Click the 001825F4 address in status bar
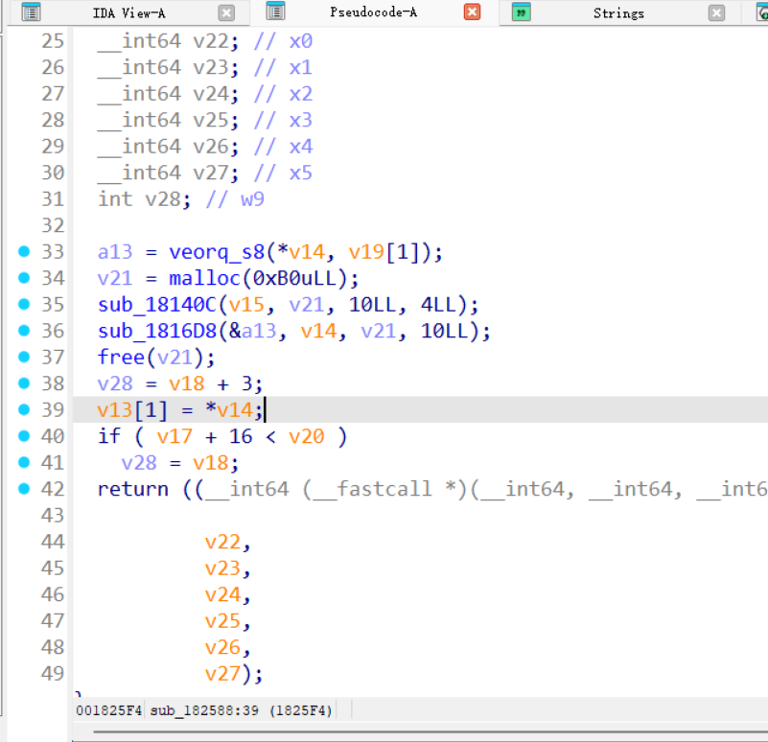Image resolution: width=768 pixels, height=742 pixels. click(x=109, y=710)
